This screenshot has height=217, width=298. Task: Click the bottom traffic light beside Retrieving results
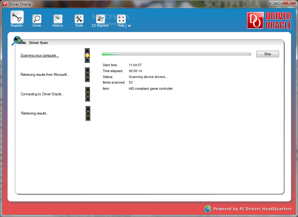click(x=88, y=113)
